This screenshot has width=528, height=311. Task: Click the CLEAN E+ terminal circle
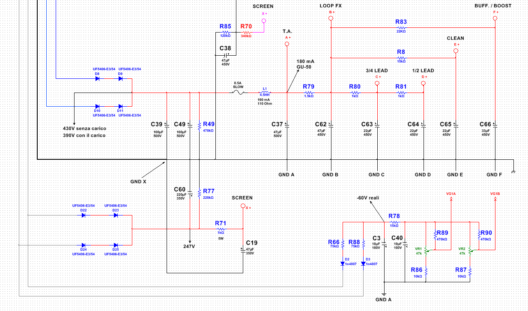point(456,51)
